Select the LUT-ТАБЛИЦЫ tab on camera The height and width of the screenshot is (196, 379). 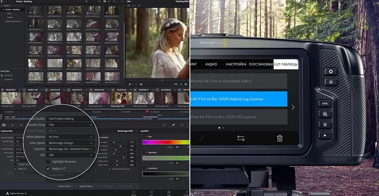coord(286,64)
